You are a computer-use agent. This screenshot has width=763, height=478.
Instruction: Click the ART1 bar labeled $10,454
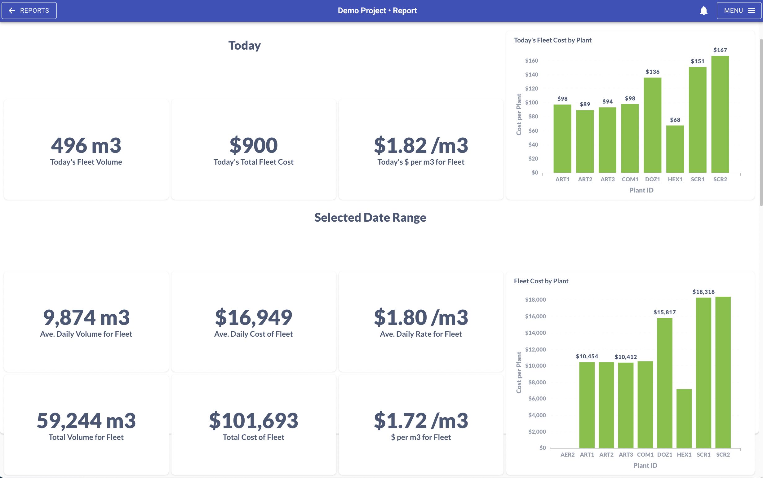pos(587,405)
